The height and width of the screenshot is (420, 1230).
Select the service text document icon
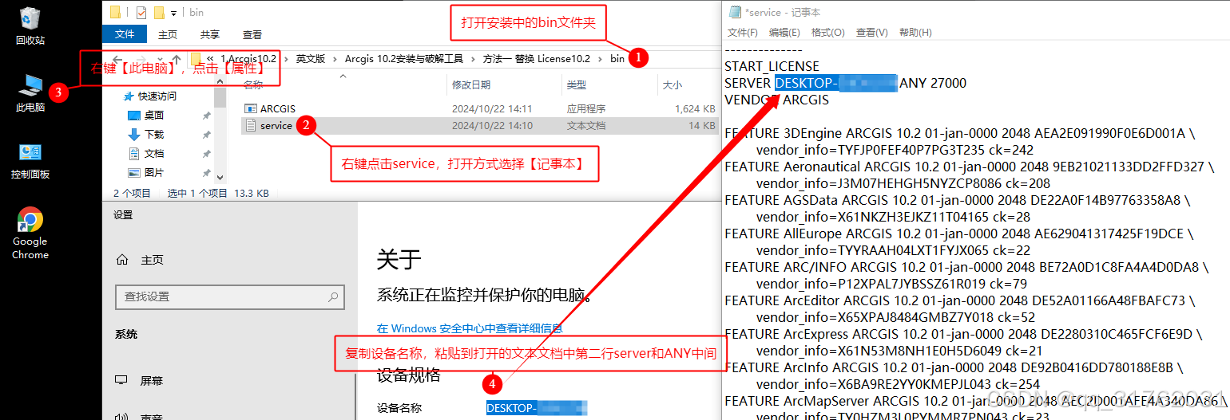[250, 125]
